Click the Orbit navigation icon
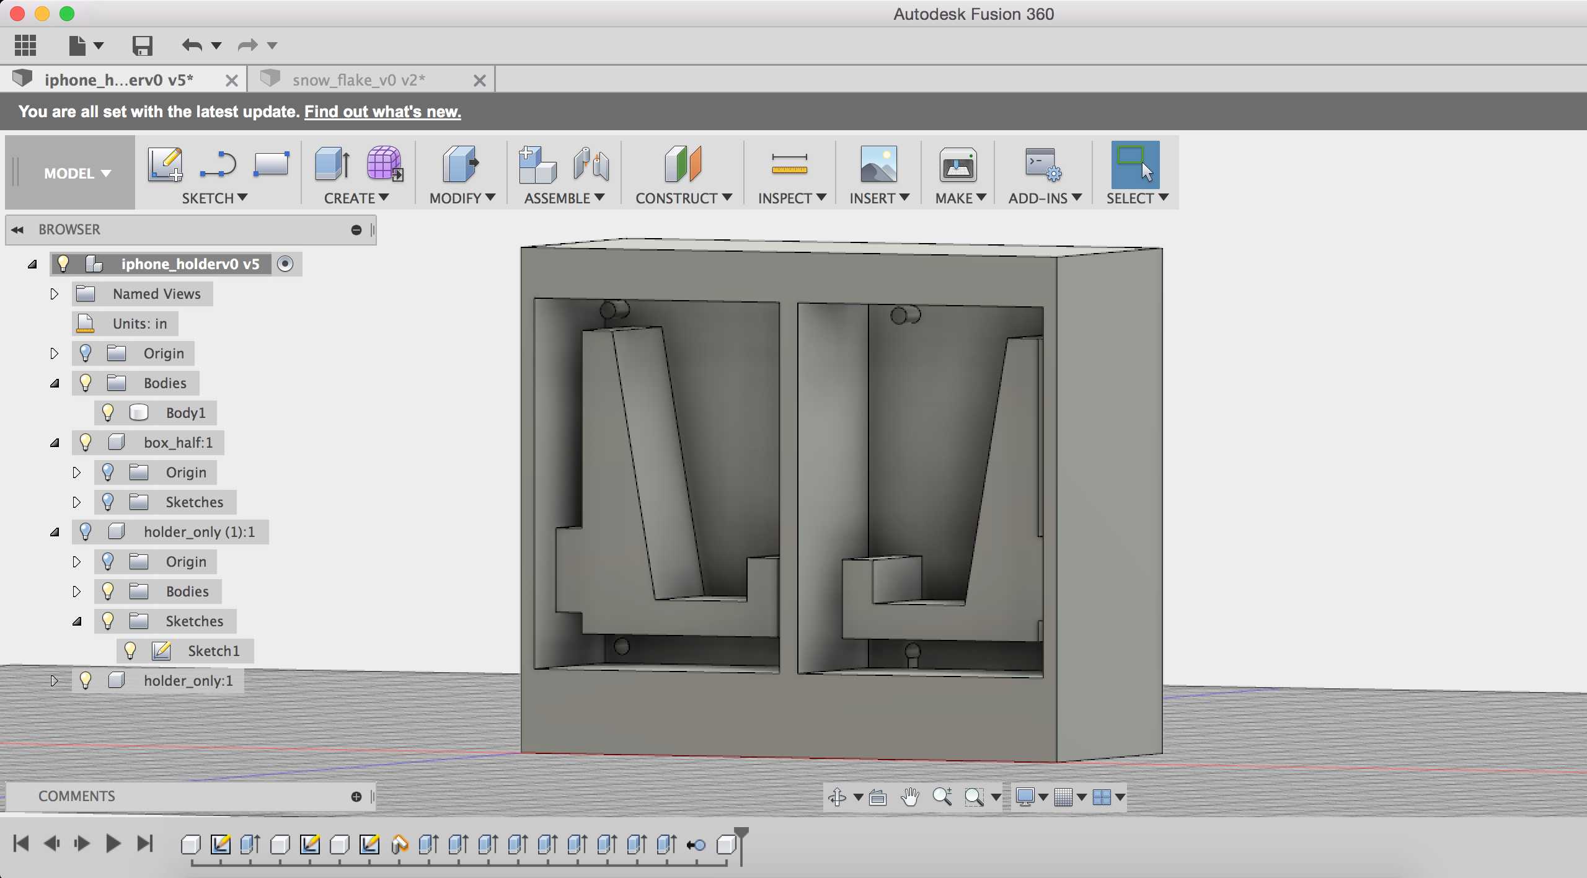The image size is (1587, 878). coord(838,797)
